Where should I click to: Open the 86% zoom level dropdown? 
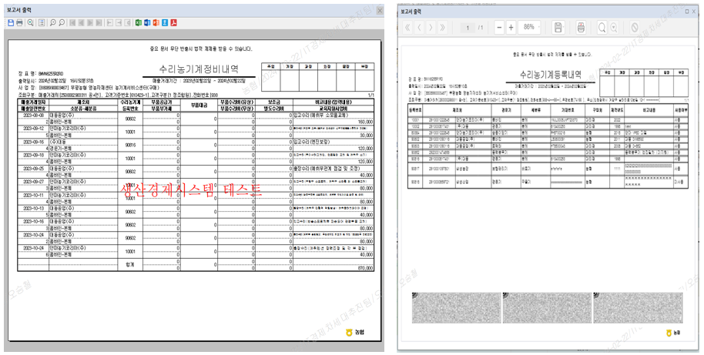tap(530, 28)
